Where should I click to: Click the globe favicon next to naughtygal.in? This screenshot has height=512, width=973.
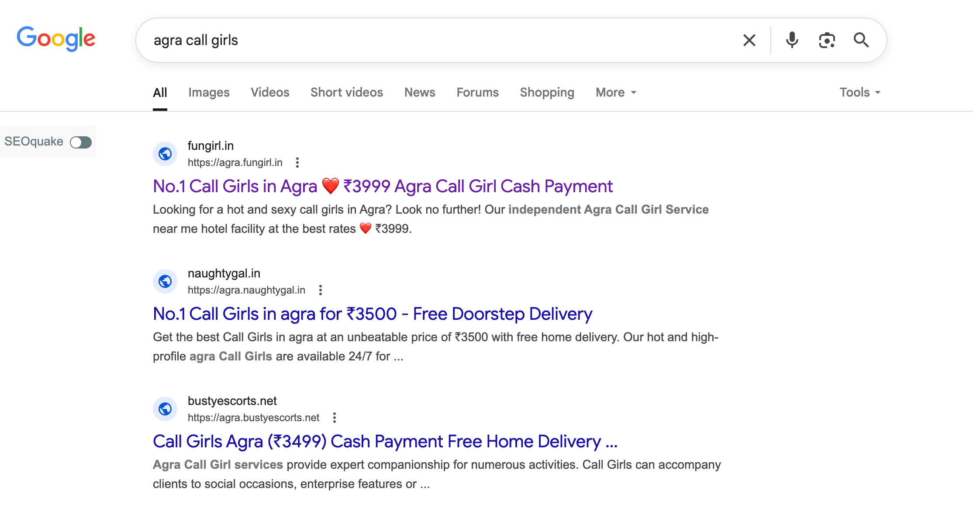click(165, 281)
